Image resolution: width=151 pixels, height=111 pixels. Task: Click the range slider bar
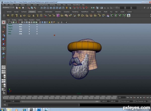tap(60, 101)
